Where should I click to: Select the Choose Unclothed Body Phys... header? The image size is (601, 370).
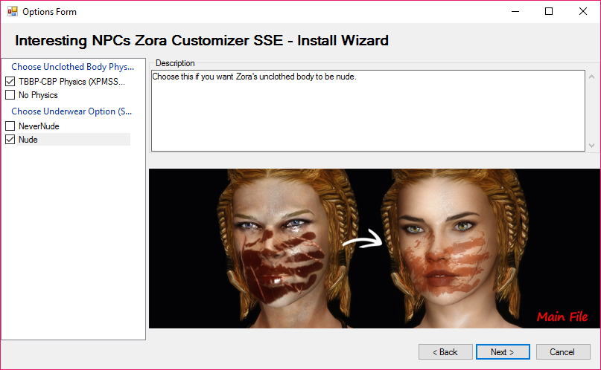[72, 67]
